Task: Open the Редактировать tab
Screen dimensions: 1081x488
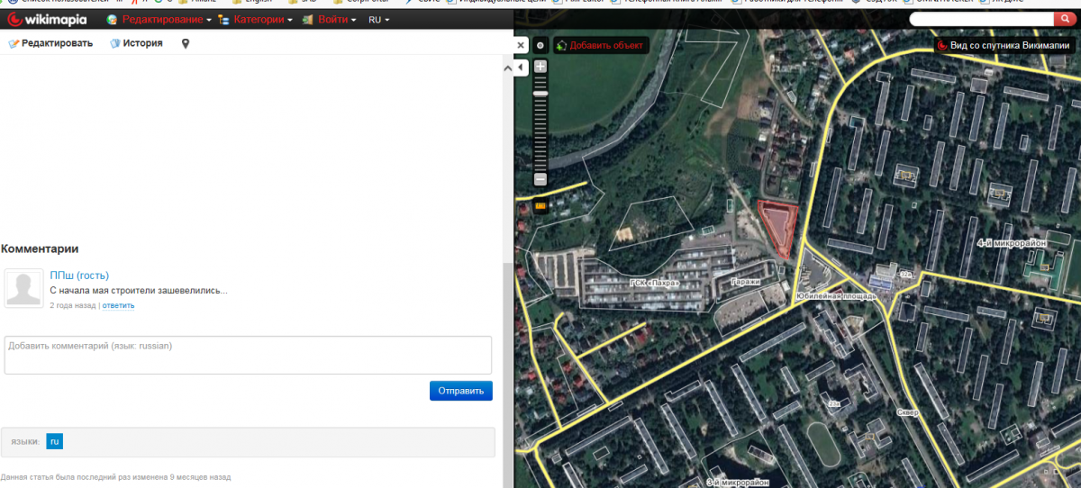Action: (x=50, y=43)
